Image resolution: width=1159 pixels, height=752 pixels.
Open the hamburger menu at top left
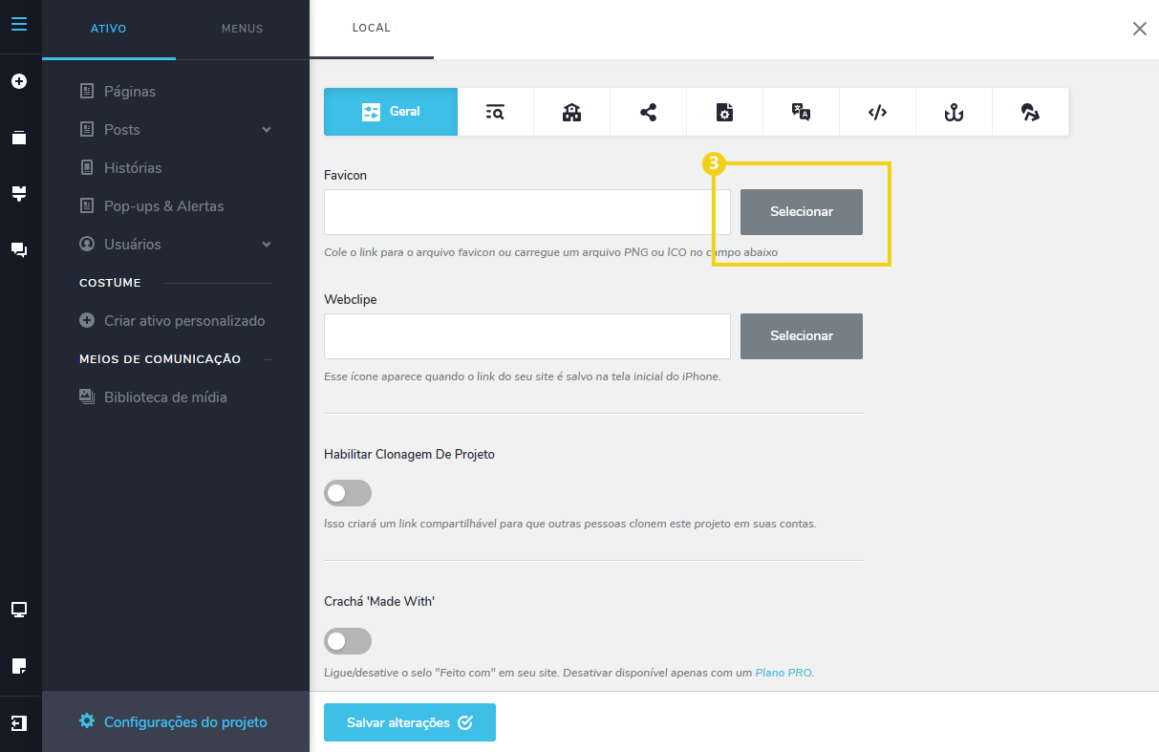click(x=19, y=25)
